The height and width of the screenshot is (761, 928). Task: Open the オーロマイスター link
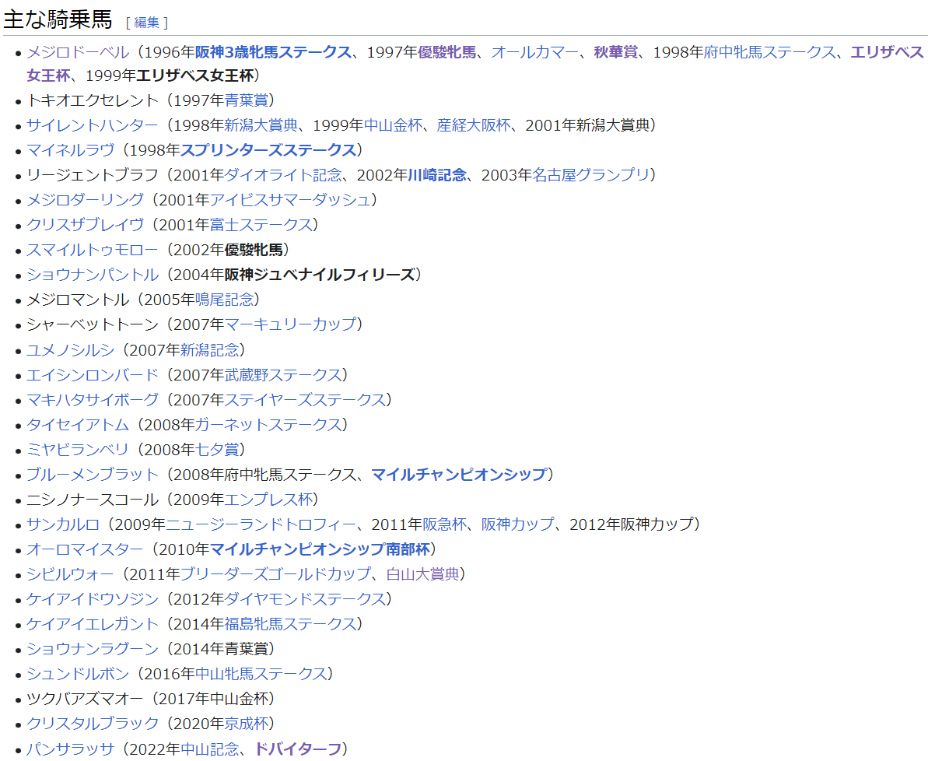86,549
